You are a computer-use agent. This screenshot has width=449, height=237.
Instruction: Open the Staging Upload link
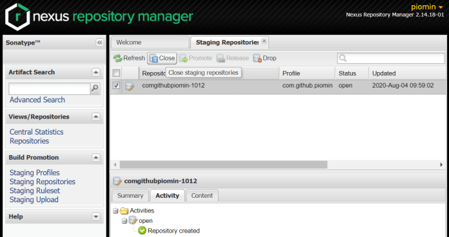(34, 200)
